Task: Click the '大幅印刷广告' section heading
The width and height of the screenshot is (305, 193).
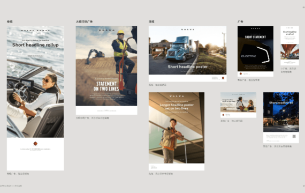Action: pyautogui.click(x=84, y=21)
